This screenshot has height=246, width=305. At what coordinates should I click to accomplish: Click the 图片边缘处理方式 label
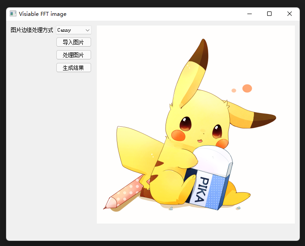pos(32,30)
